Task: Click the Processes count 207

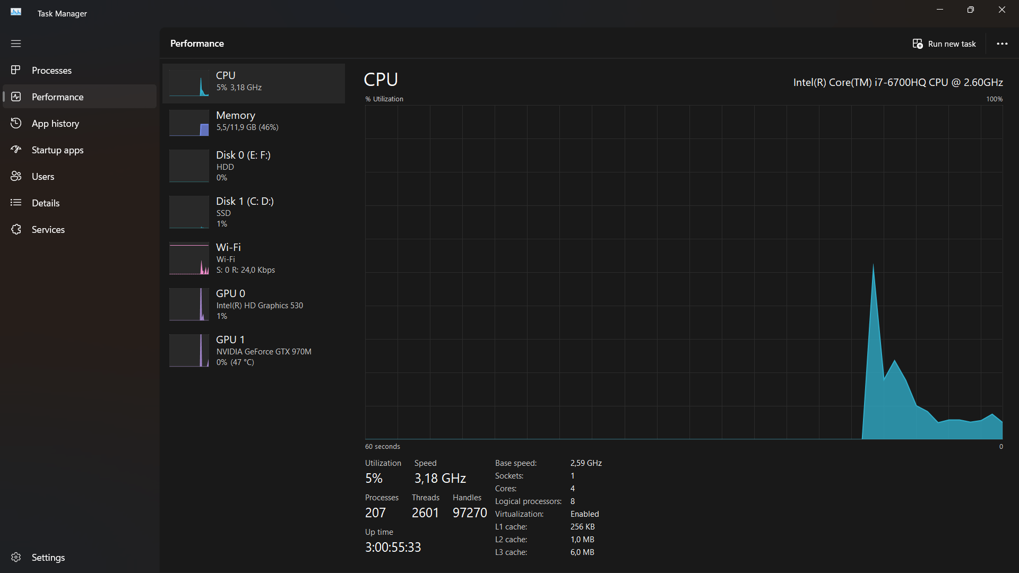Action: click(375, 513)
